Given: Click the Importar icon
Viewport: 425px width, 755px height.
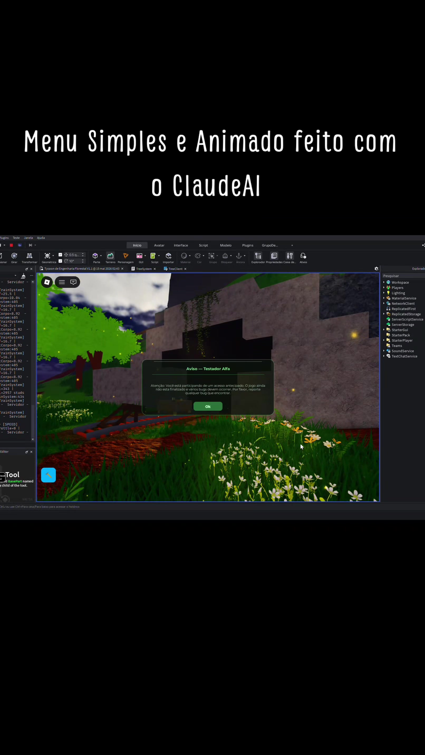Looking at the screenshot, I should pos(168,255).
